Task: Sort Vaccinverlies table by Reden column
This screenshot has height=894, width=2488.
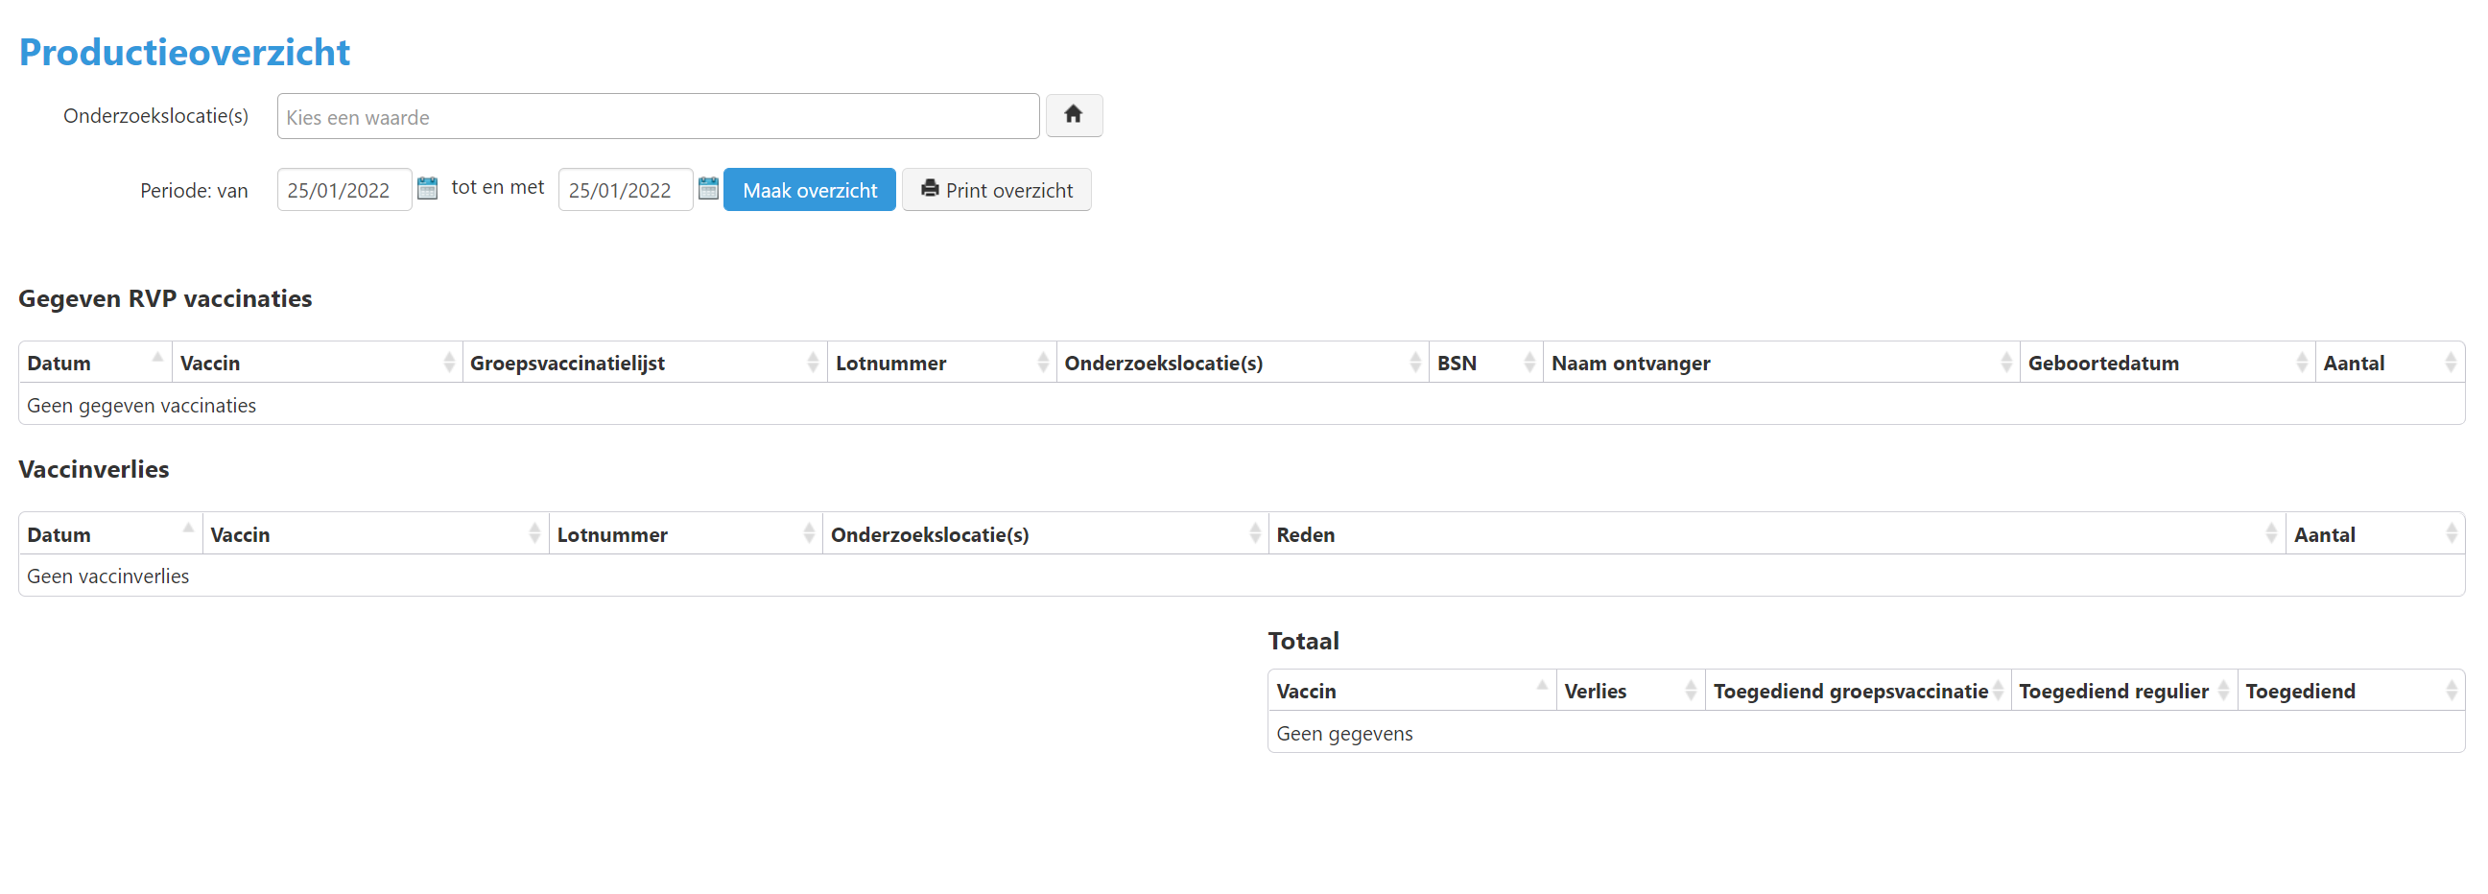Action: coord(1775,535)
